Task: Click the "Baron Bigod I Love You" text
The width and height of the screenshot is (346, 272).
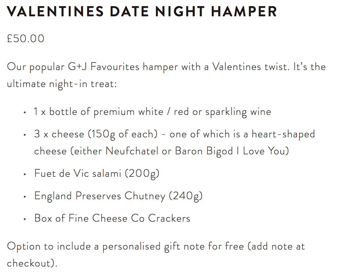Action: pos(231,151)
